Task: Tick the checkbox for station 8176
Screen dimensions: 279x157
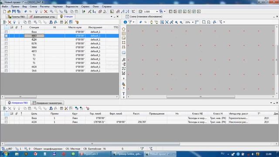Action: [x=6, y=44]
